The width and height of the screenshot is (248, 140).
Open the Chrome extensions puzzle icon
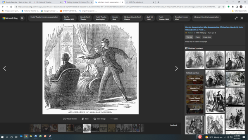232,7
